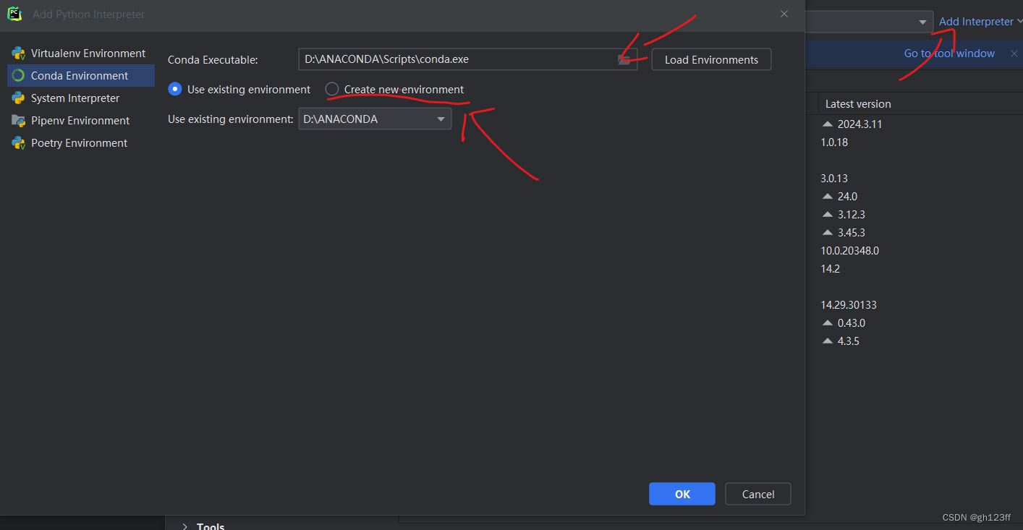Dismiss the notification with its X icon
Image resolution: width=1023 pixels, height=530 pixels.
[x=1014, y=53]
